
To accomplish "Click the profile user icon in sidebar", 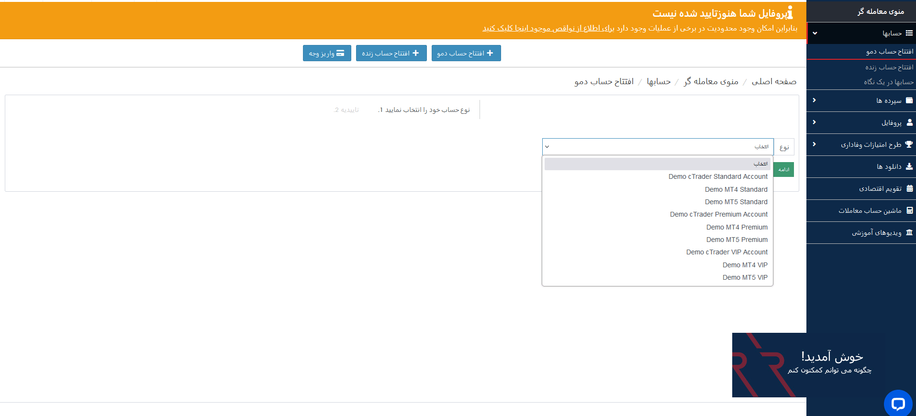I will tap(909, 122).
